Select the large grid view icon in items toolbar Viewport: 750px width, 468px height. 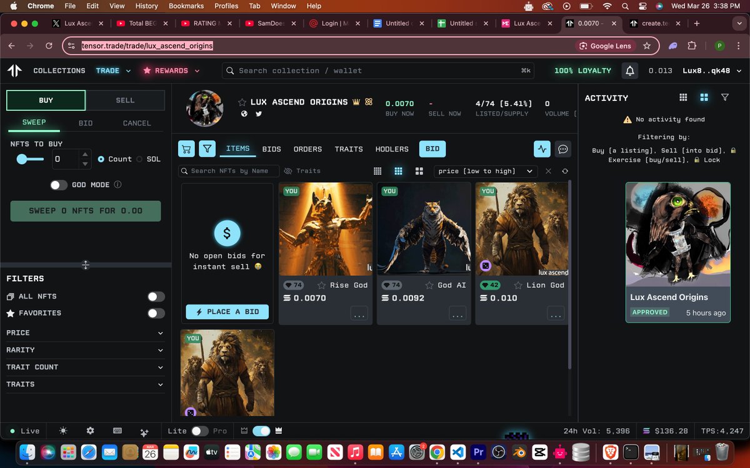pos(419,171)
